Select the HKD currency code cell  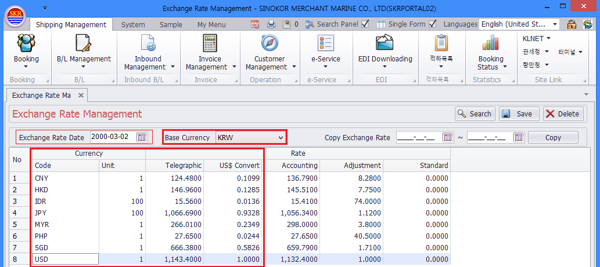tap(66, 189)
